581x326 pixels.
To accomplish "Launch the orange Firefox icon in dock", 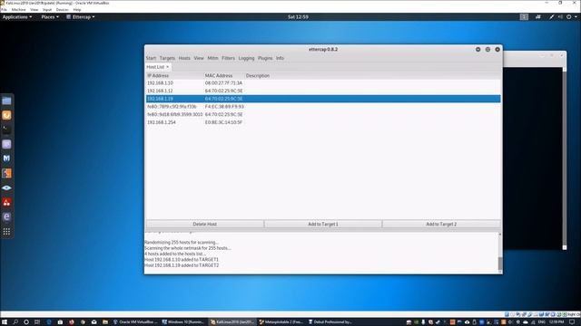I will coord(6,115).
